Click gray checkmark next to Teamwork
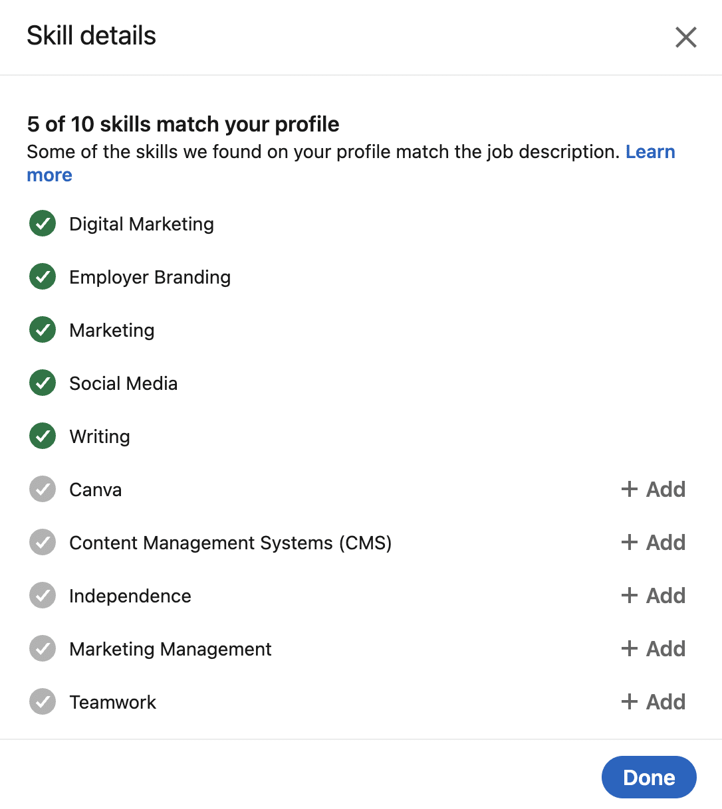722x809 pixels. 43,702
